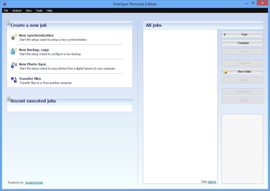Click the Rename button
This screenshot has height=191, width=270.
[242, 63]
